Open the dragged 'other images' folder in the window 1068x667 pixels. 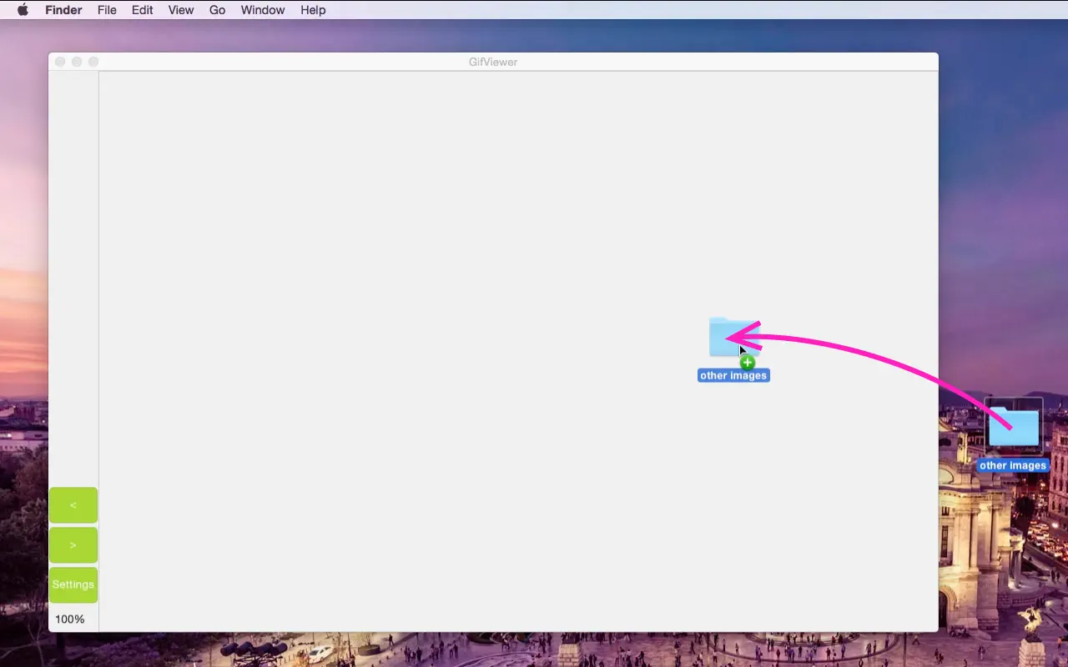point(733,337)
